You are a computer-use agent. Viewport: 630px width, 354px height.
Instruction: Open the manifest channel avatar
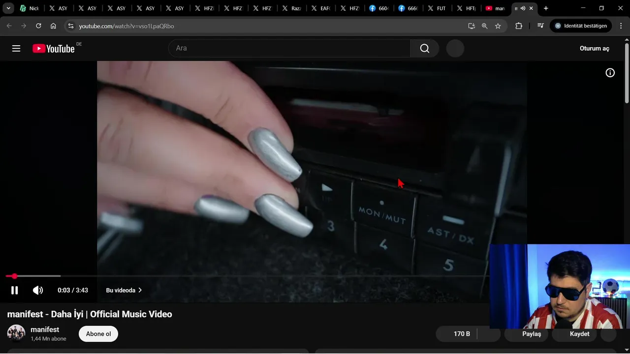[16, 333]
